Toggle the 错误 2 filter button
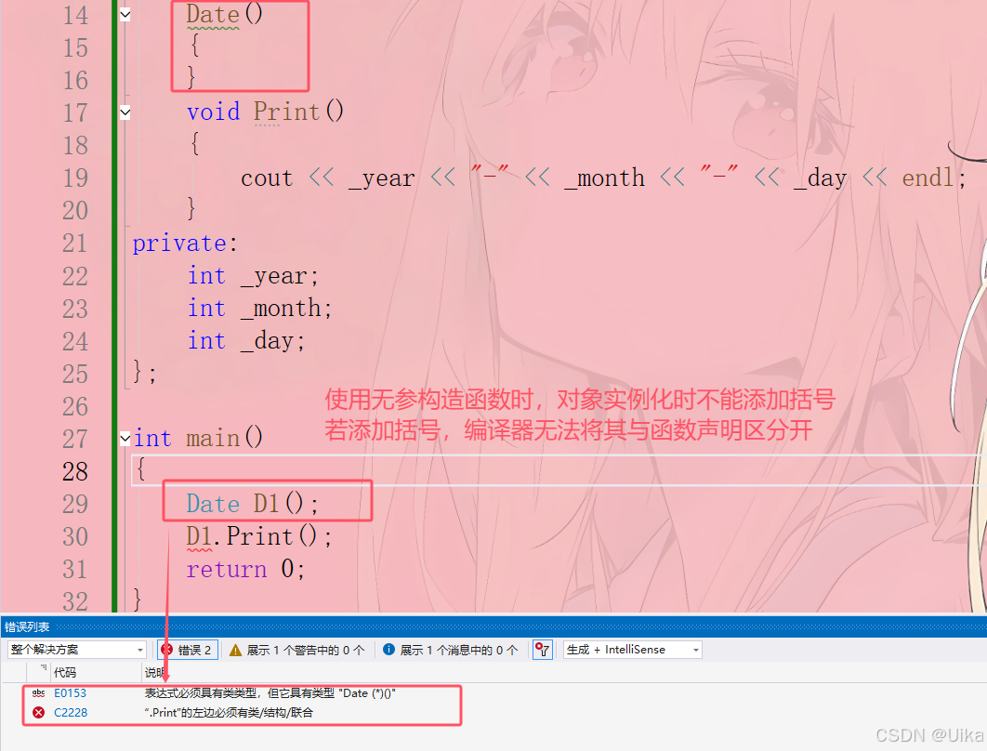 (x=188, y=650)
